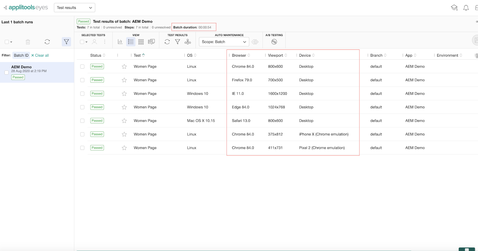Image resolution: width=478 pixels, height=251 pixels.
Task: Open the graduation cap learning icon
Action: 454,8
